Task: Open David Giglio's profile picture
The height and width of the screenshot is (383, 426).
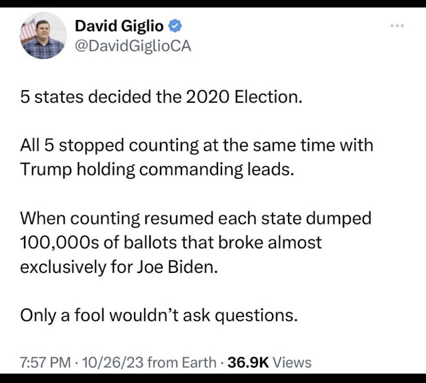Action: [x=43, y=35]
